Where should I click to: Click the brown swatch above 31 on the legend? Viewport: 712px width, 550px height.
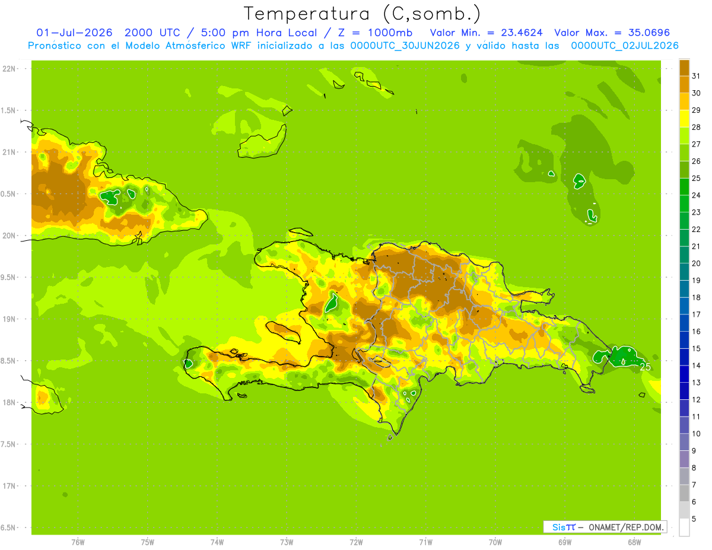(x=684, y=67)
